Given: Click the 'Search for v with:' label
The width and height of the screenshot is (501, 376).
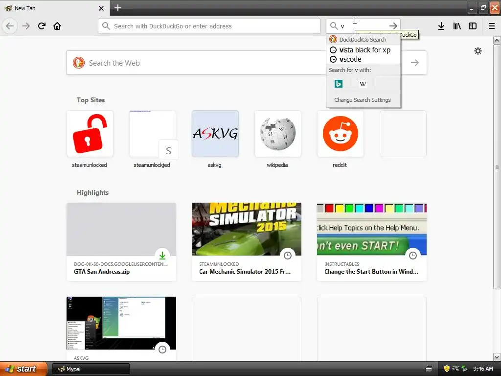Looking at the screenshot, I should (350, 70).
